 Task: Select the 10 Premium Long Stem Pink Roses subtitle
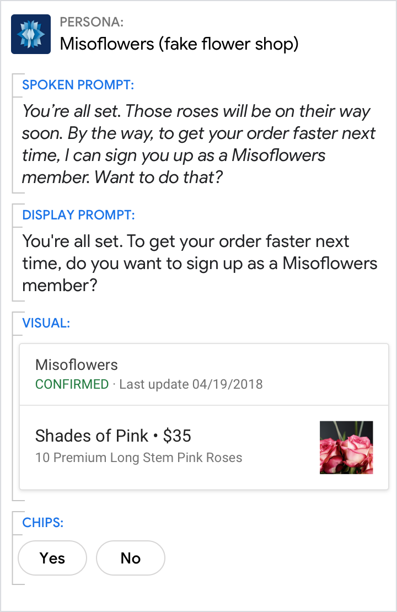point(138,458)
